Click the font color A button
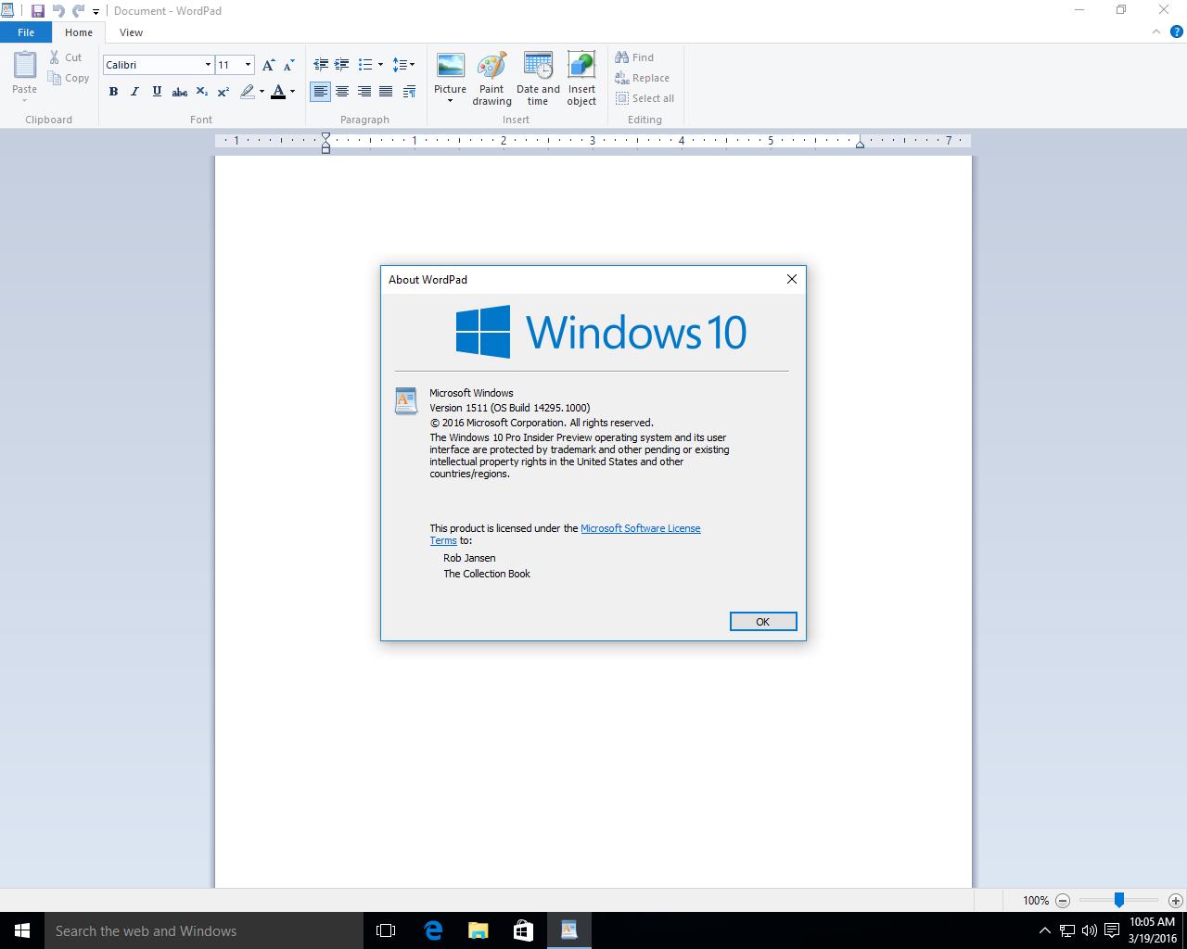The width and height of the screenshot is (1187, 949). (x=277, y=92)
